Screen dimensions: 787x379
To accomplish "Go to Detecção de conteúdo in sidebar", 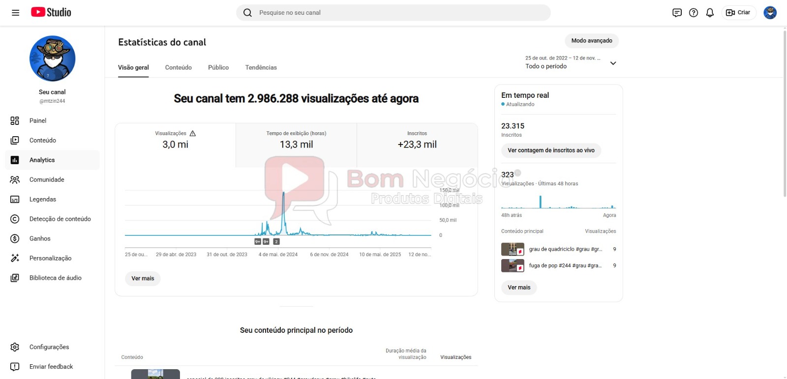I will (x=60, y=219).
